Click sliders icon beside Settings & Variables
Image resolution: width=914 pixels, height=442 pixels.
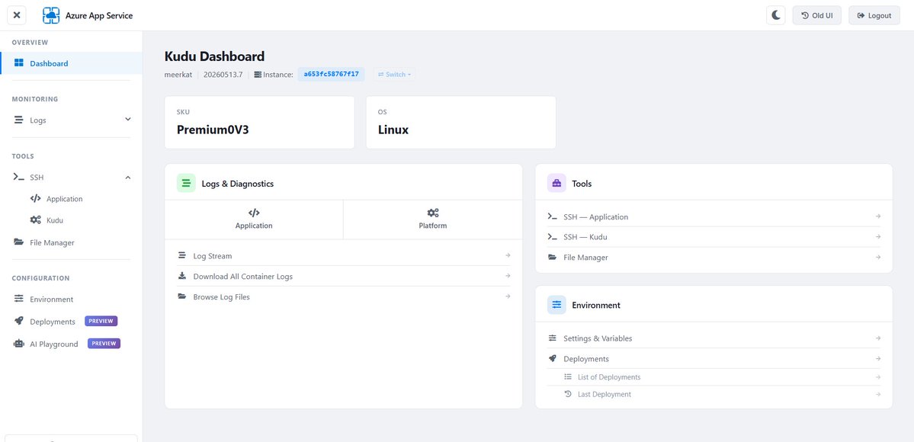coord(553,338)
